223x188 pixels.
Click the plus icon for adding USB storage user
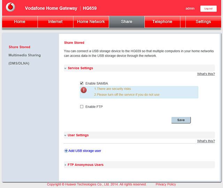(x=66, y=151)
